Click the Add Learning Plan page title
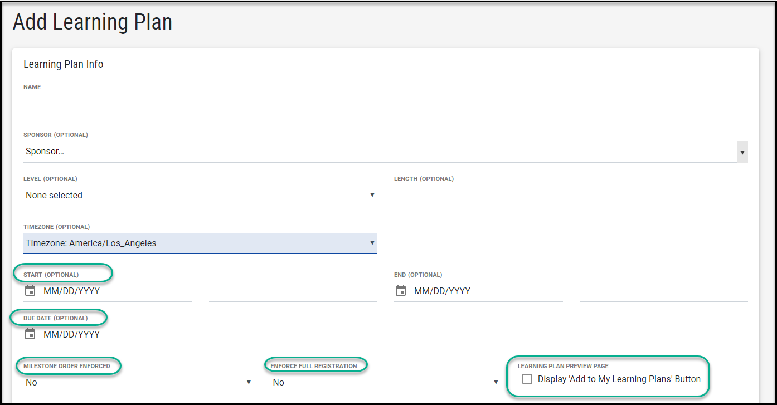The height and width of the screenshot is (405, 777). (92, 22)
